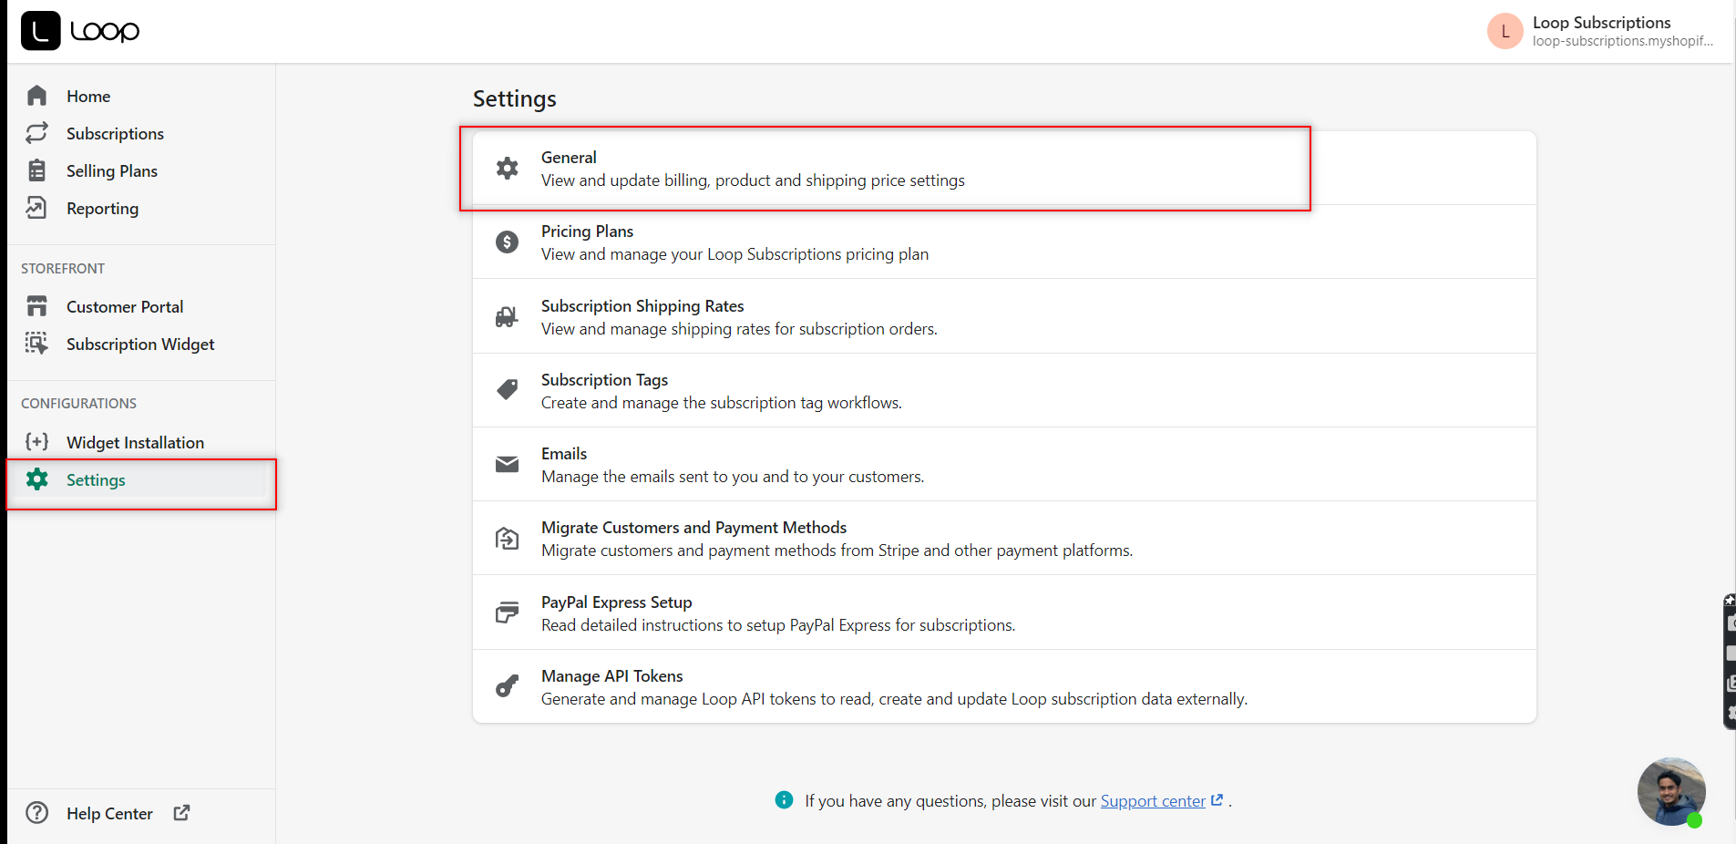Click the PayPal Express Setup card icon
The image size is (1736, 844).
(507, 612)
